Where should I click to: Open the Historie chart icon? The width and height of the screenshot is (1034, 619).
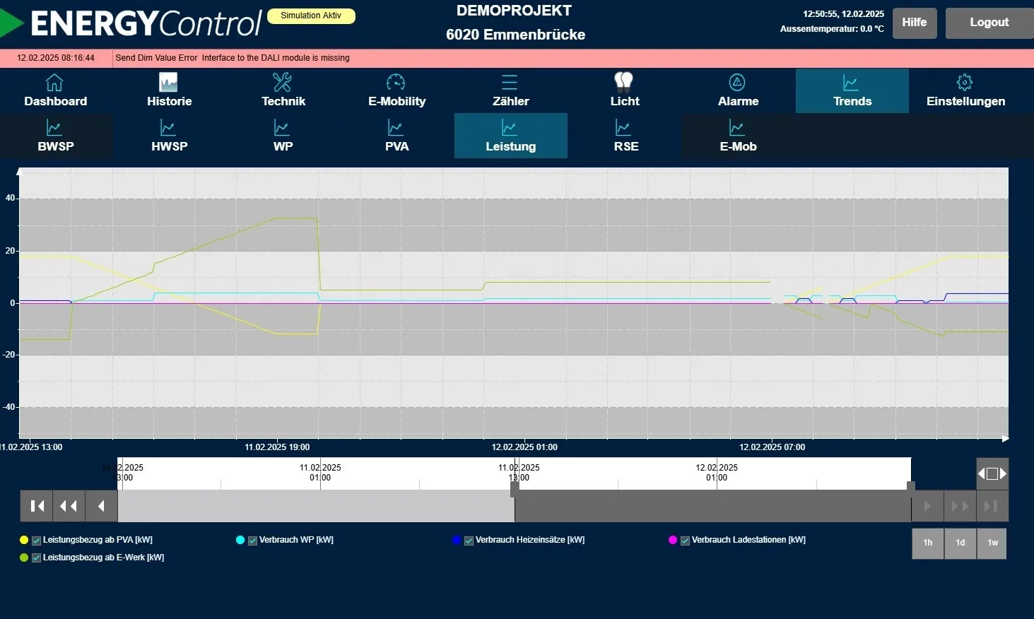tap(168, 83)
